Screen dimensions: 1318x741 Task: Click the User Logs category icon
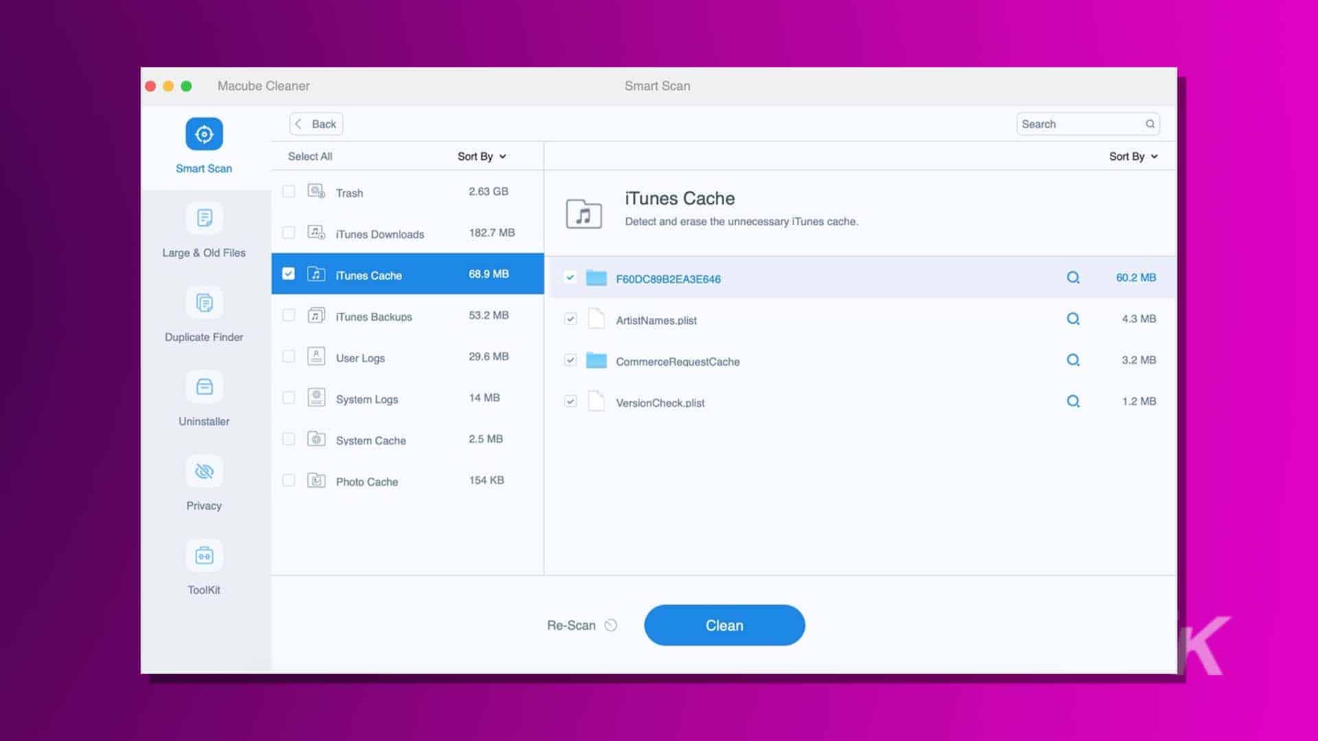tap(316, 356)
